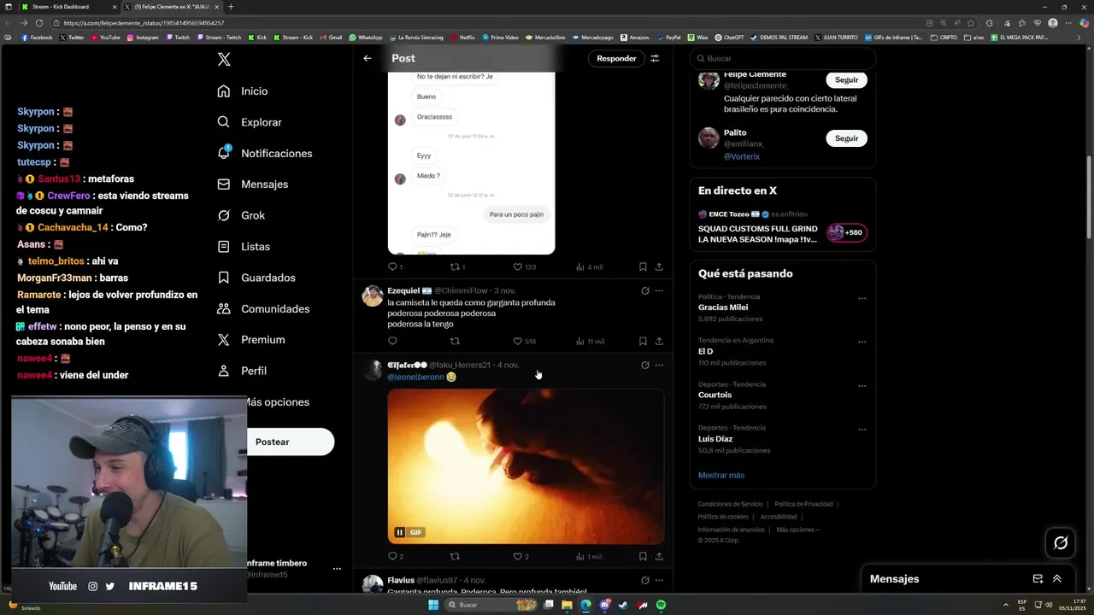The image size is (1094, 615).
Task: Open the chat screenshot image in the post
Action: tap(471, 163)
